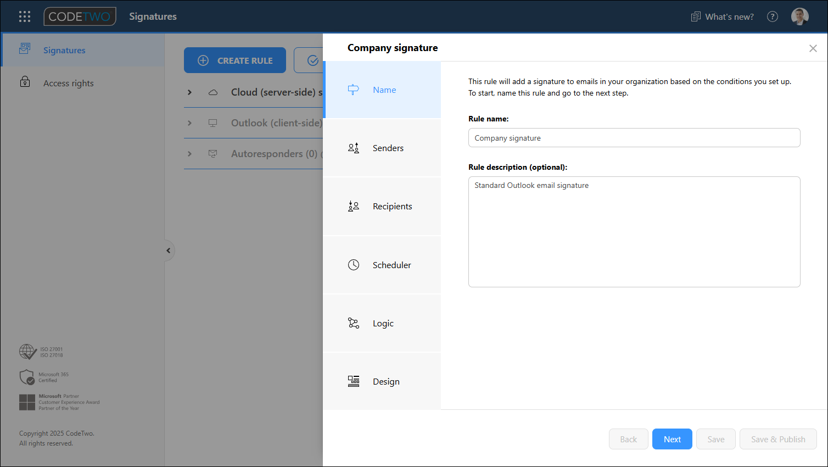Switch to the Scheduler step tab
Image resolution: width=828 pixels, height=467 pixels.
tap(382, 265)
